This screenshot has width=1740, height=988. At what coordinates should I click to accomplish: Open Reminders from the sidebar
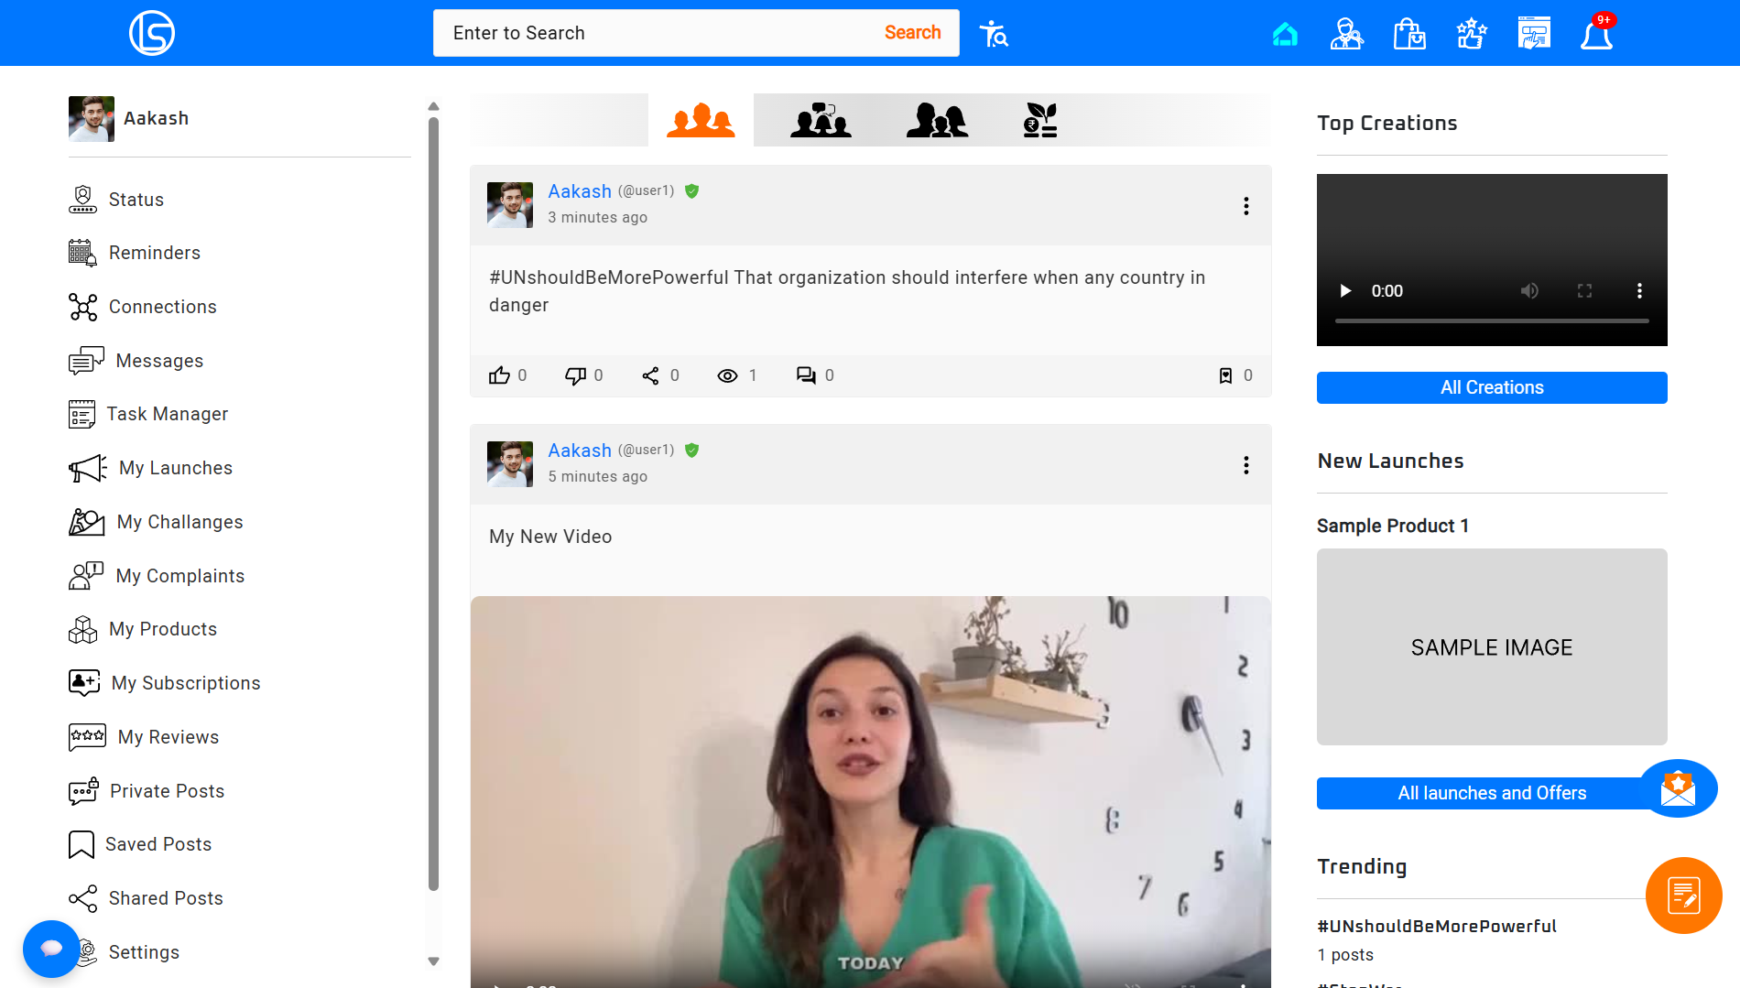(x=154, y=253)
